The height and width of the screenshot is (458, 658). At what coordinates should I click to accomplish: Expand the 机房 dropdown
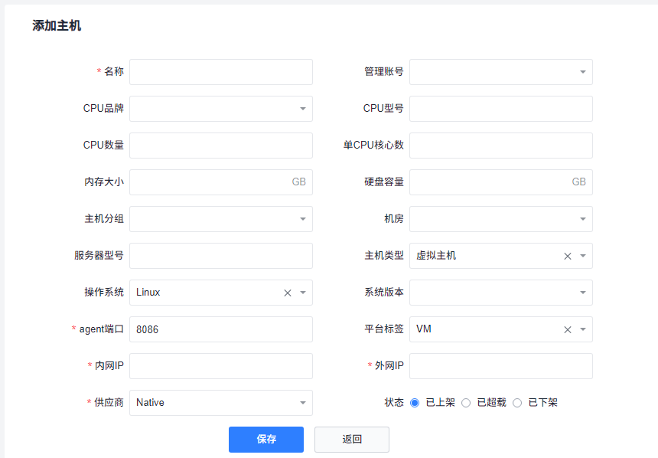point(501,219)
